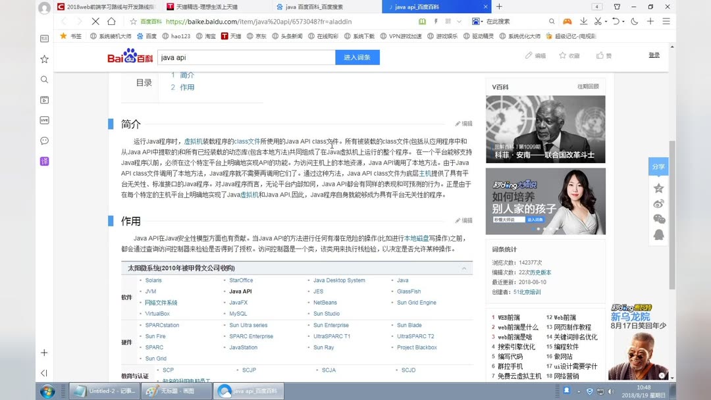Enter reading mode via green book icon
This screenshot has width=711, height=400.
coord(423,21)
